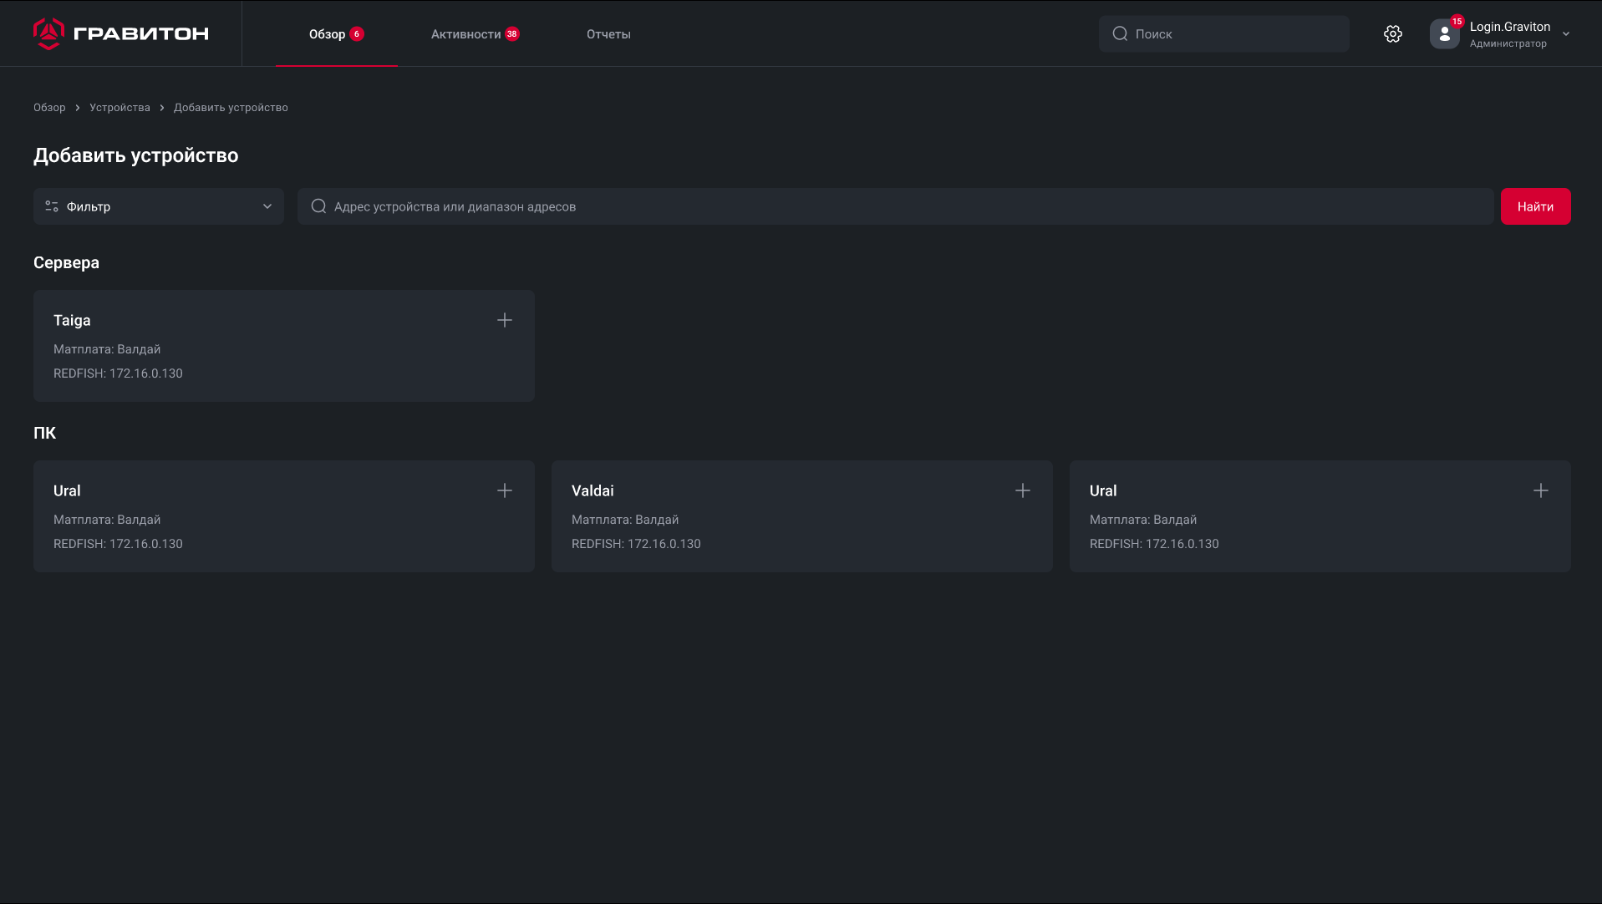Click the Graviton logo in header
This screenshot has width=1602, height=904.
coord(121,33)
